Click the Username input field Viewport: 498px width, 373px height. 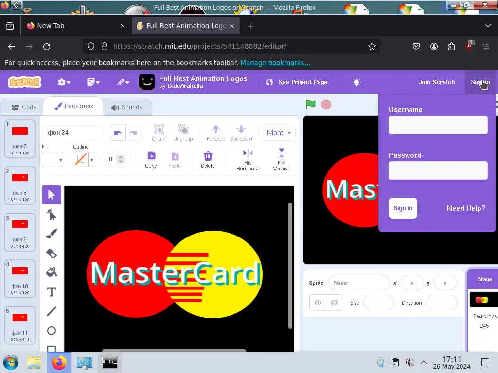[438, 125]
